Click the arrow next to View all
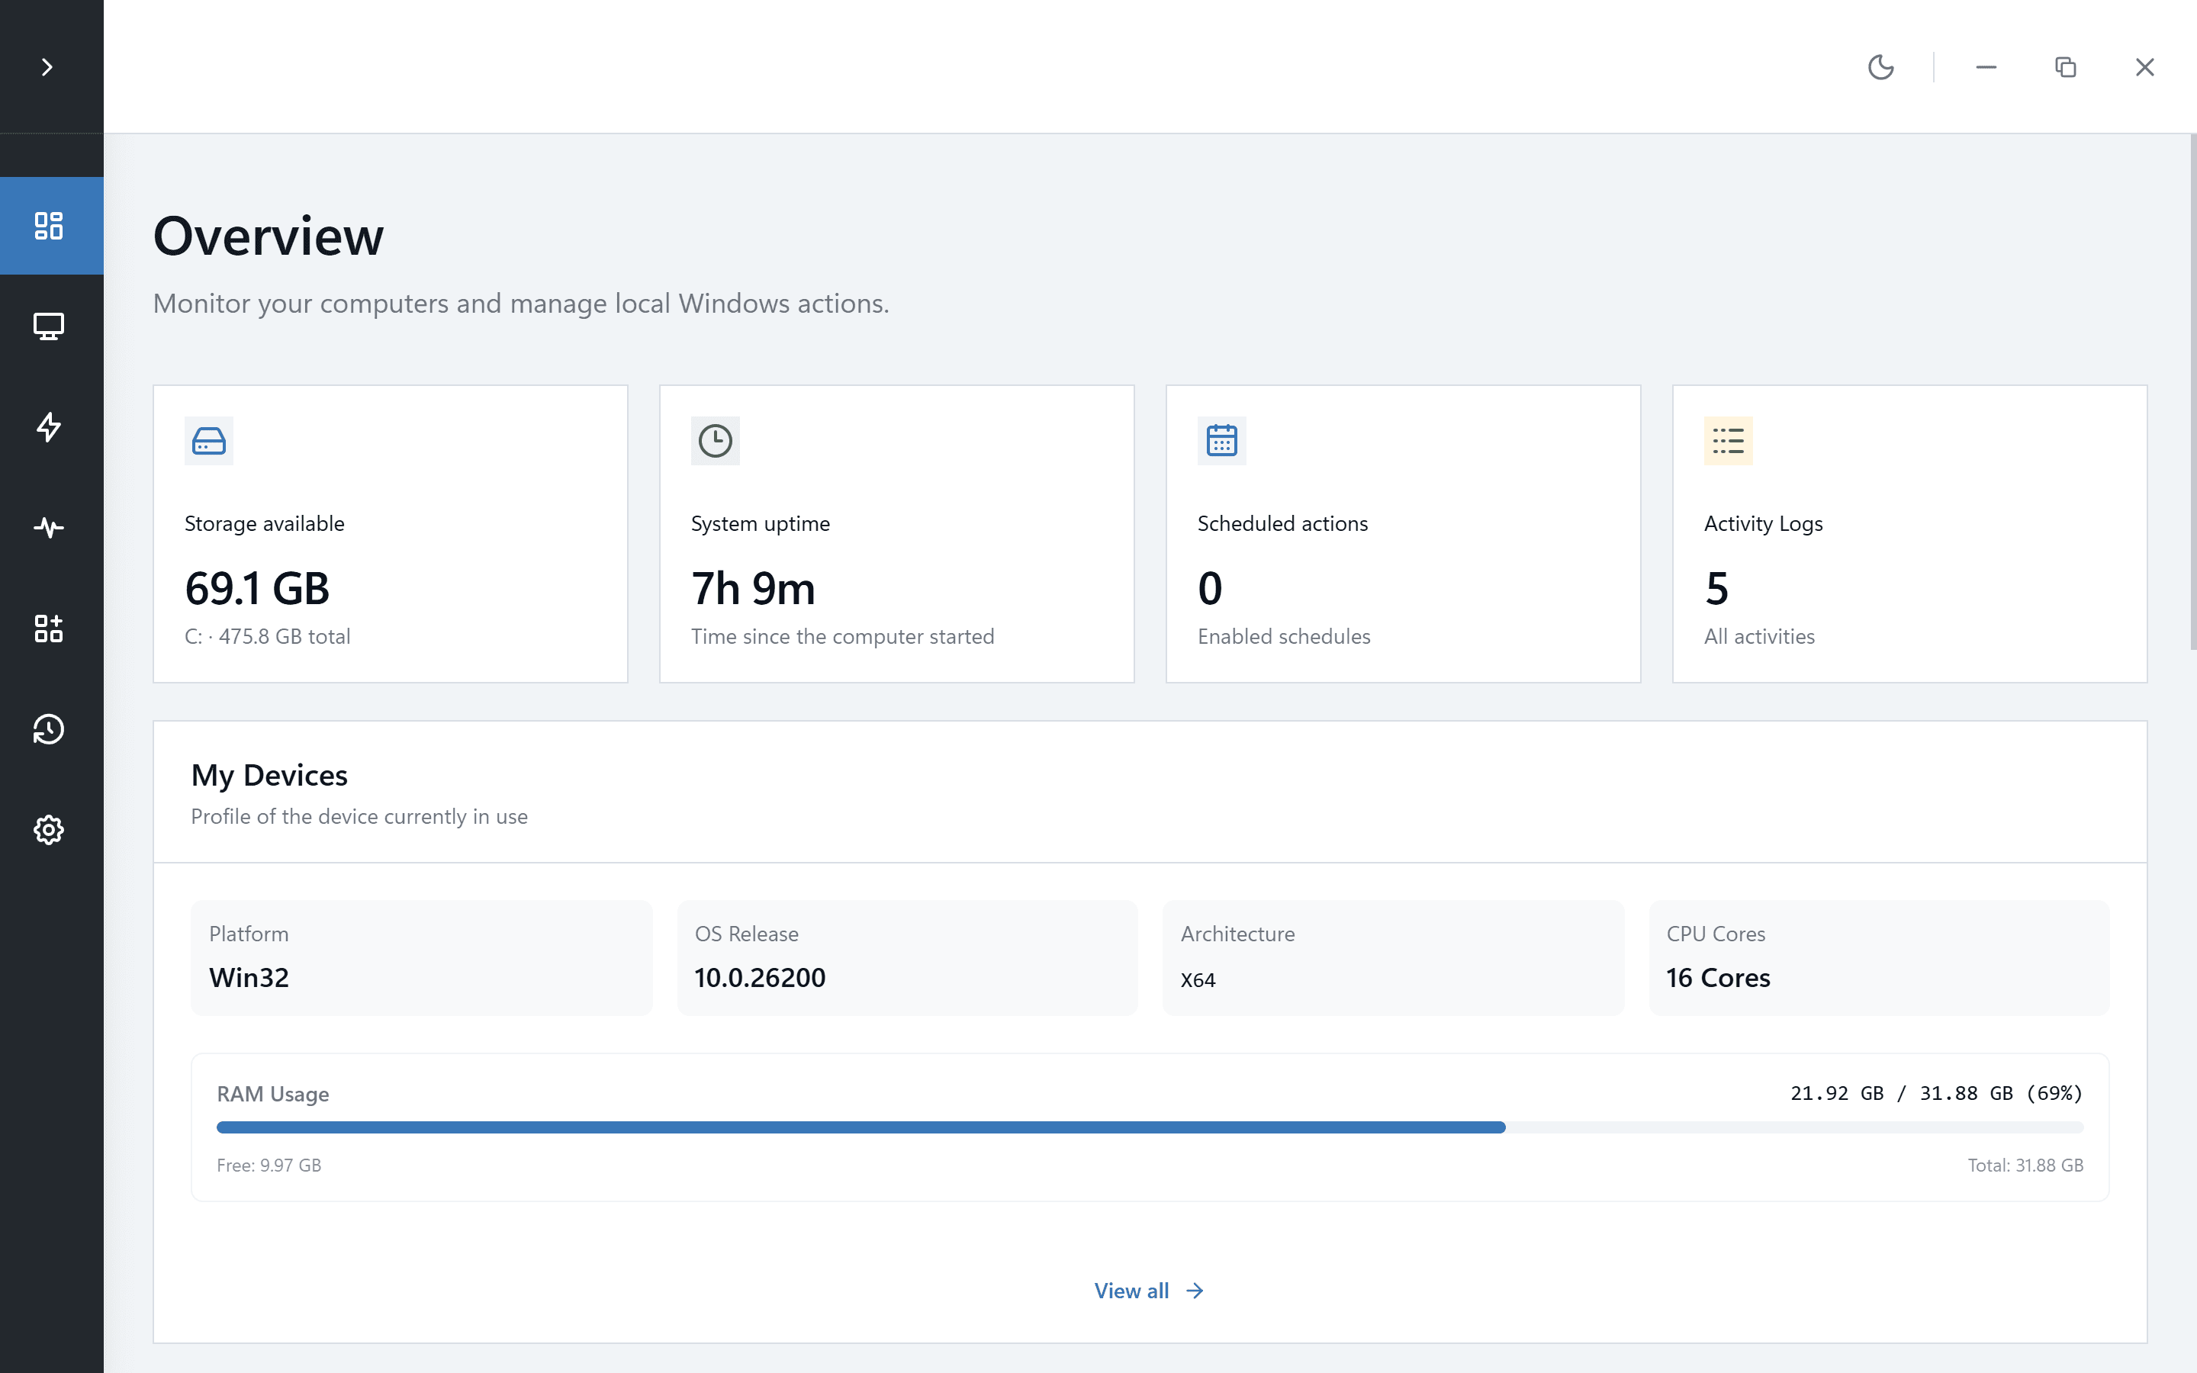 [x=1195, y=1291]
